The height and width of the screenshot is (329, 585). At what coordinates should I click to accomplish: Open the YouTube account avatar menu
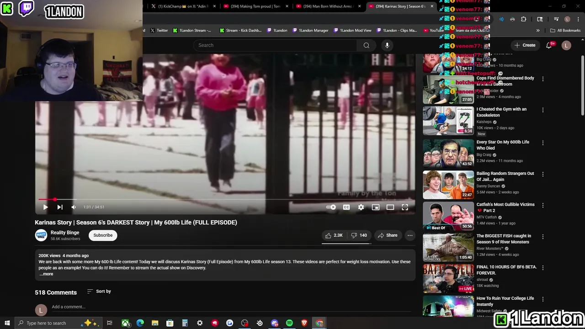pyautogui.click(x=566, y=45)
